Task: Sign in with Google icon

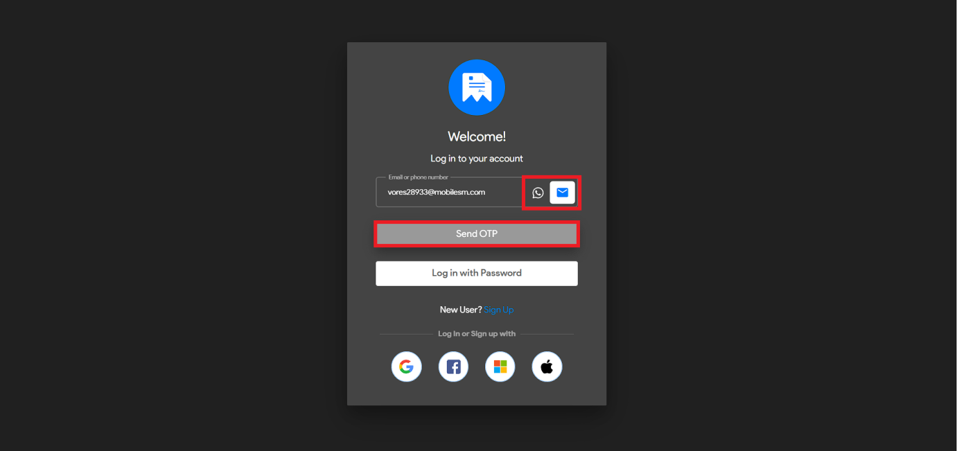Action: 407,366
